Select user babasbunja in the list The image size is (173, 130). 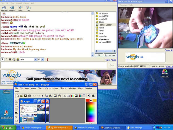click(102, 13)
